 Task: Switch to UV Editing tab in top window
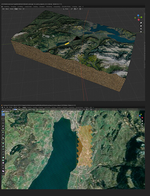point(20,7)
